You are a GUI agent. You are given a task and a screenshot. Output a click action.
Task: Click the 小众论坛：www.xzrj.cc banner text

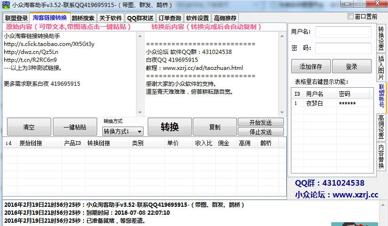[336, 195]
